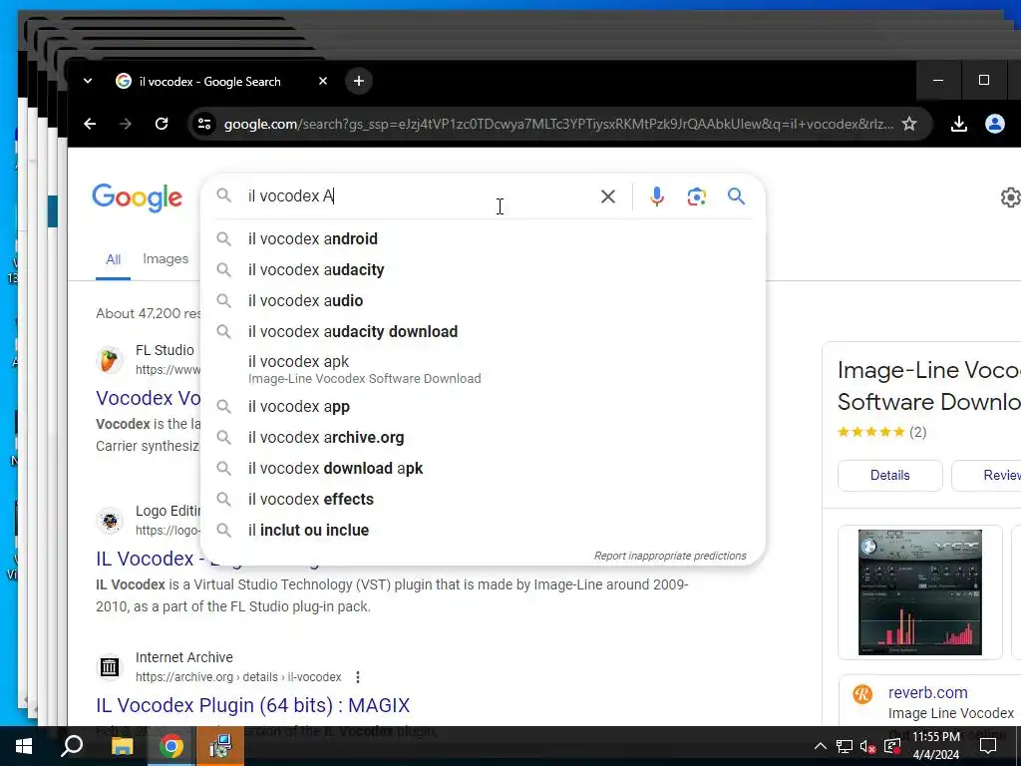
Task: Choose suggestion 'il vocodex effects'
Action: point(483,500)
